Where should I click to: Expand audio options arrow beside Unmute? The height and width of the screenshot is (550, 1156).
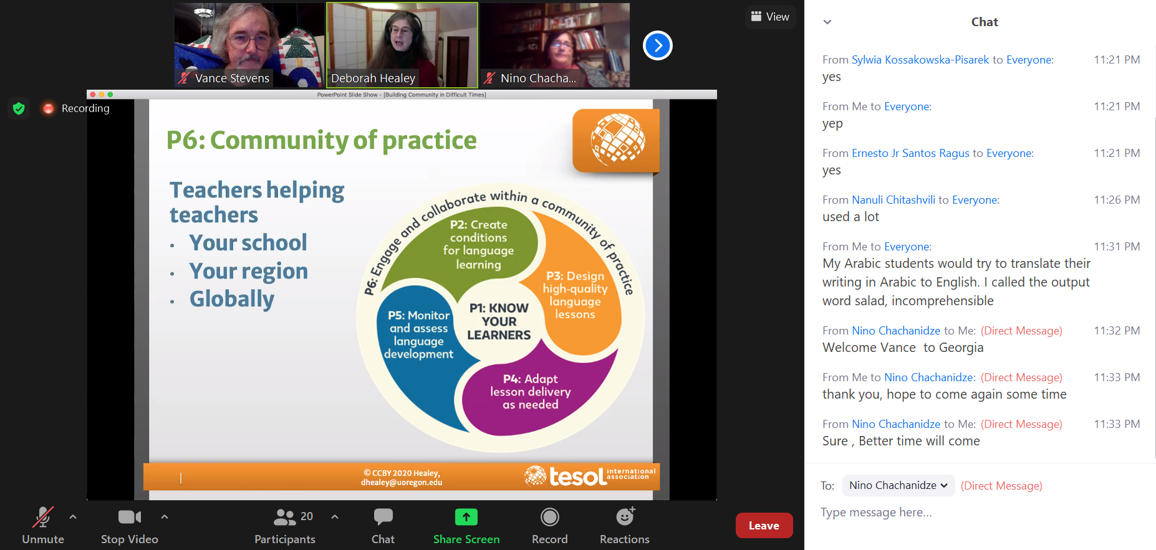(x=73, y=516)
